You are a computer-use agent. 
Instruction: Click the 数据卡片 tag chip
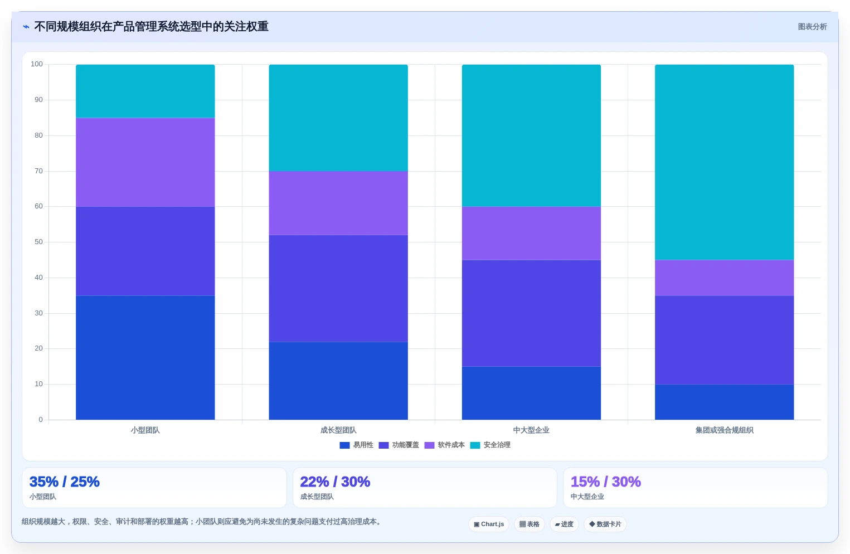[x=605, y=524]
